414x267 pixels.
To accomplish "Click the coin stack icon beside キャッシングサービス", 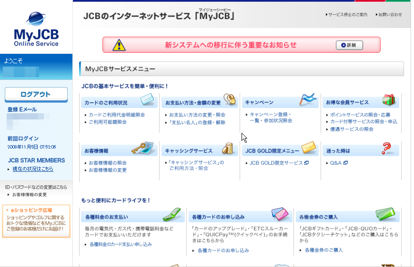I will [228, 148].
